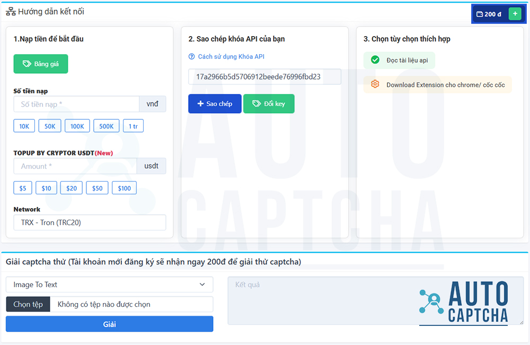Open Download Extension cho chrome link
Screen dimensions: 530x345
pos(445,85)
